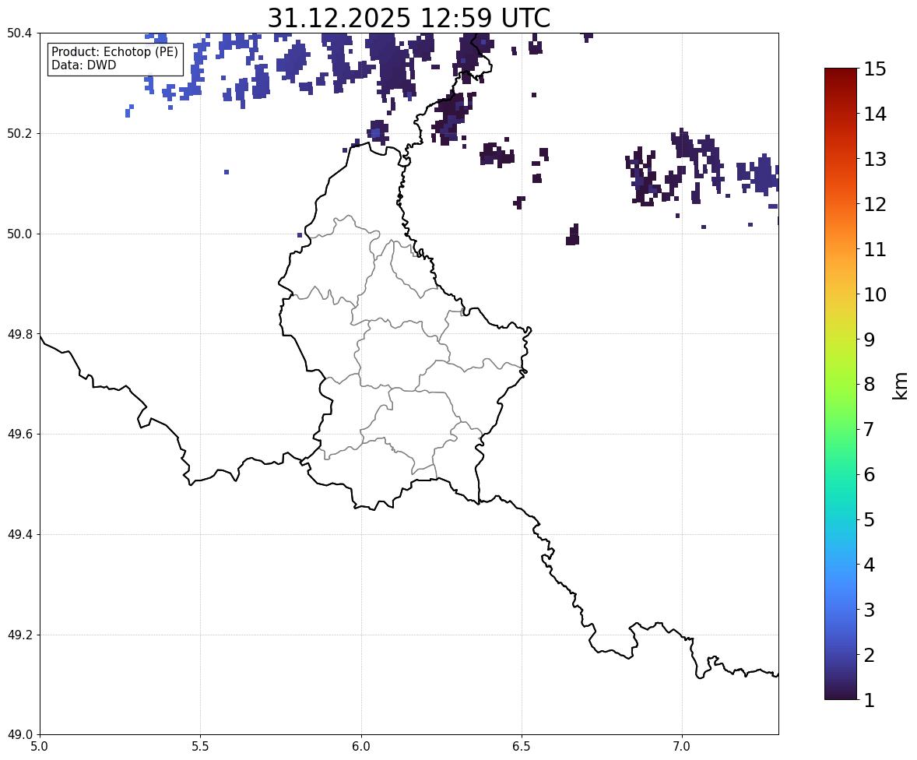Click longitude axis label 6.0
Screen dimensions: 917x760
tap(361, 747)
